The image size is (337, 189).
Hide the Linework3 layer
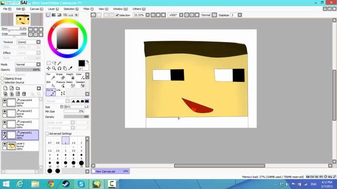[x=4, y=111]
